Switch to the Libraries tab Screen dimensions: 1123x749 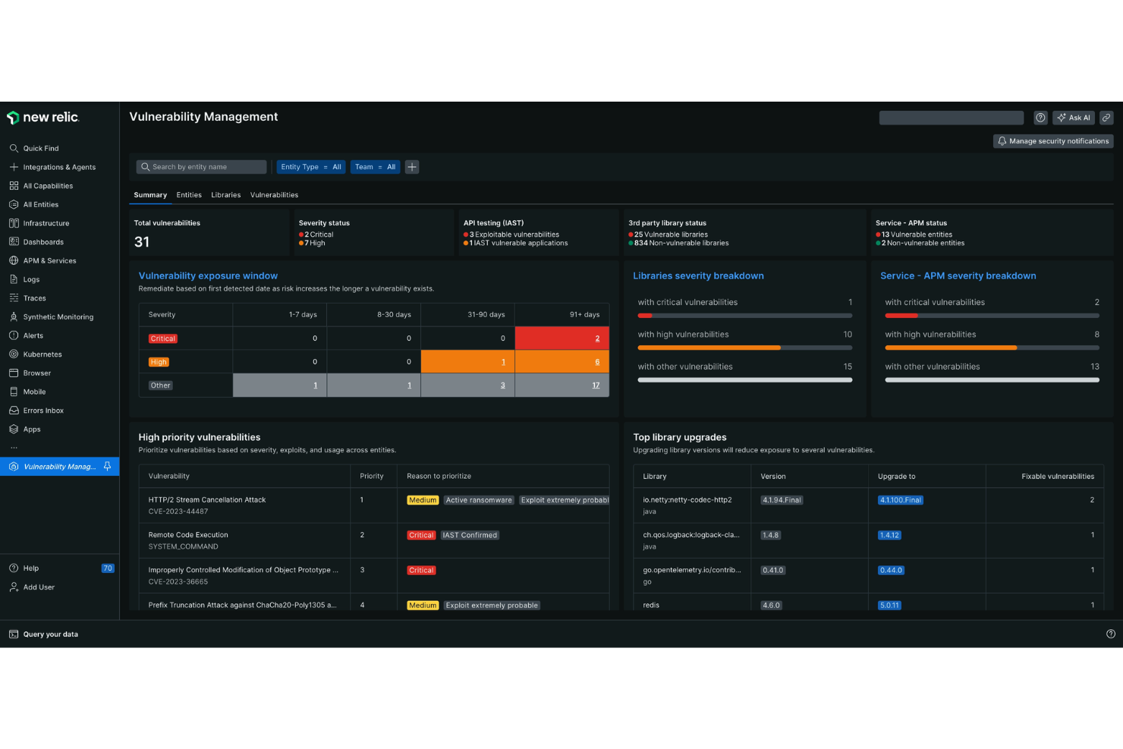pyautogui.click(x=225, y=195)
